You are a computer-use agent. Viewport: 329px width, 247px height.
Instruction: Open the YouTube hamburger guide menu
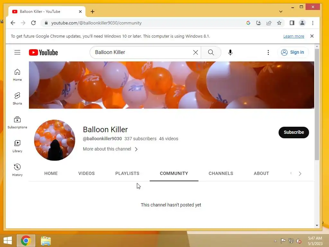click(x=17, y=52)
